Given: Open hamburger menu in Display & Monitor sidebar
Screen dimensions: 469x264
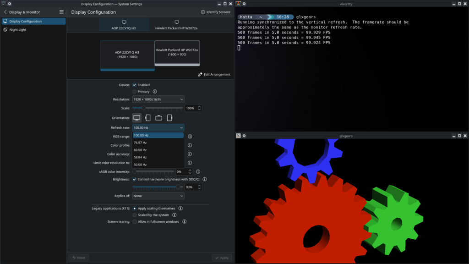Looking at the screenshot, I should click(x=61, y=12).
